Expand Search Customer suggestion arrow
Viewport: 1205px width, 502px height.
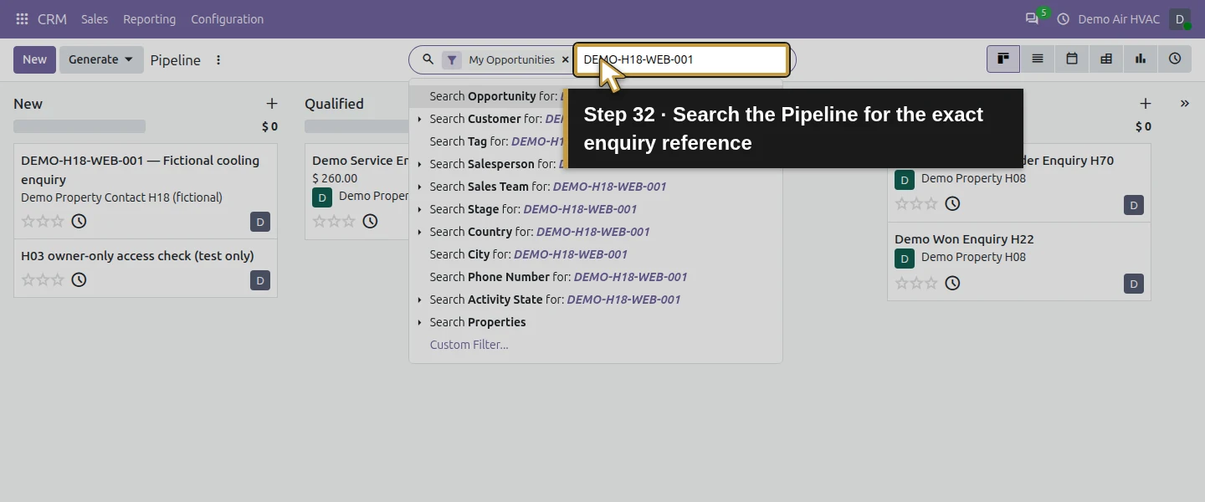click(x=419, y=119)
